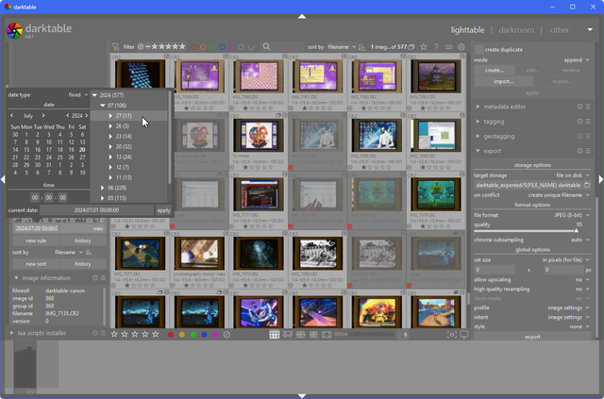Open global preferences gear icon

pos(461,46)
